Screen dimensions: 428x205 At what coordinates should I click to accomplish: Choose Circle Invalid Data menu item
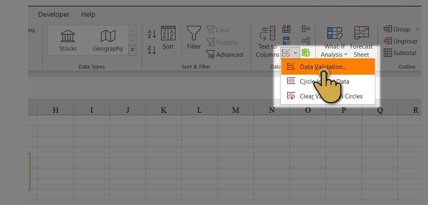pyautogui.click(x=328, y=81)
